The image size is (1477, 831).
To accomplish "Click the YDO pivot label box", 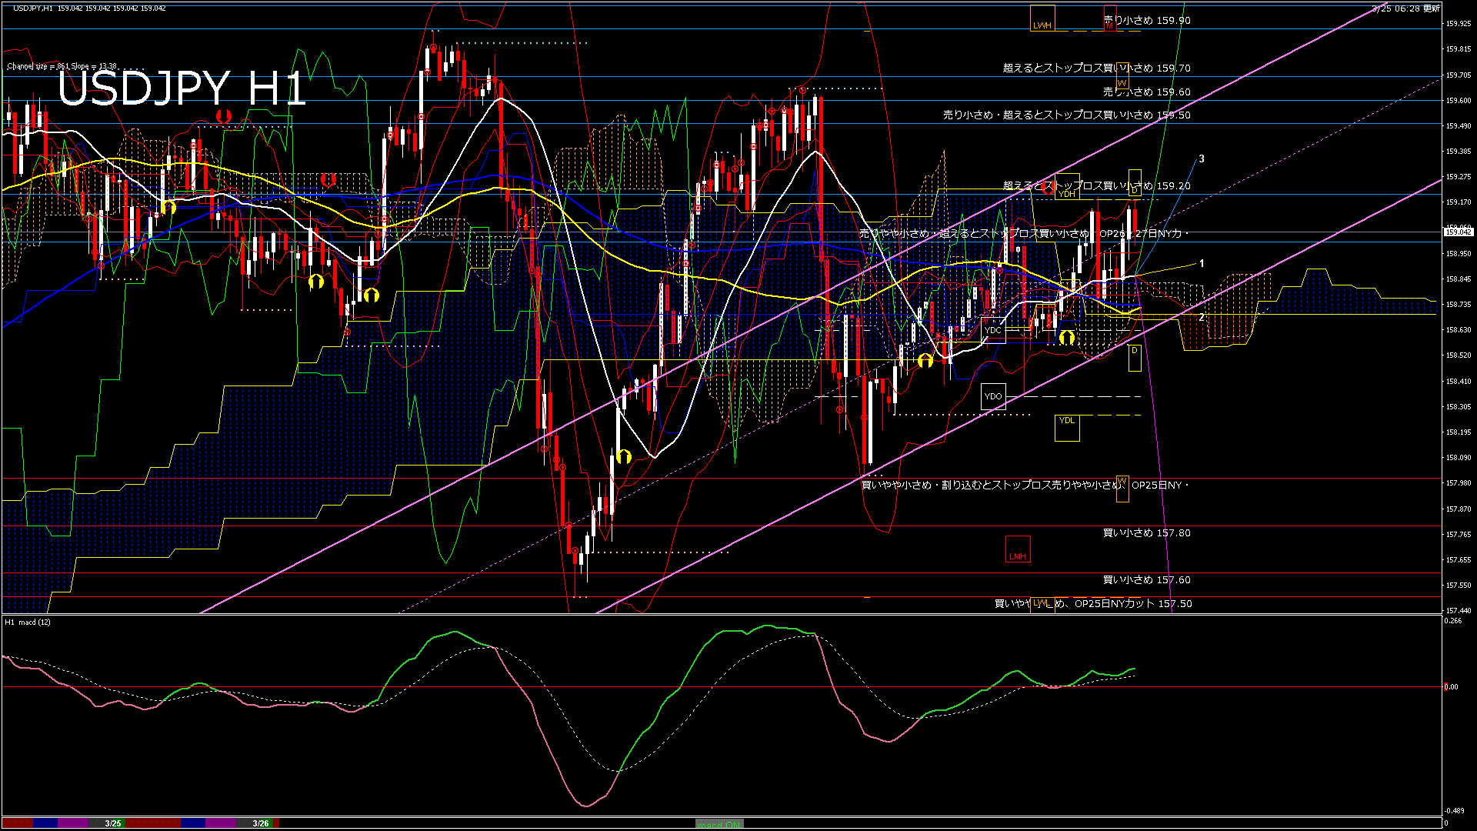I will tap(993, 396).
